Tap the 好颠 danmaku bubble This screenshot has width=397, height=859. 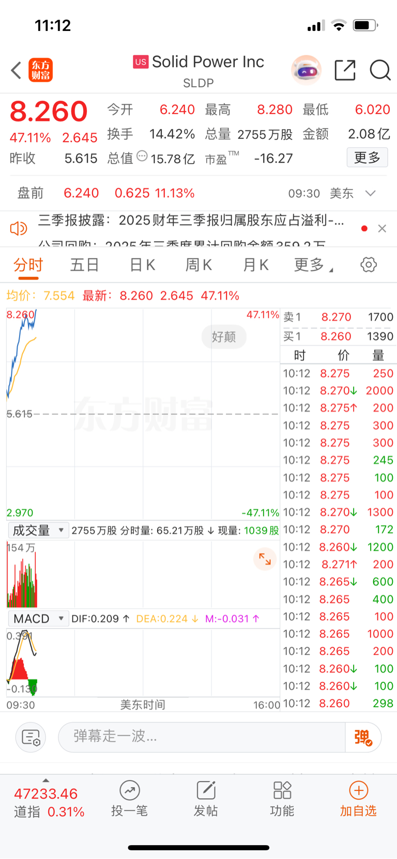point(224,337)
